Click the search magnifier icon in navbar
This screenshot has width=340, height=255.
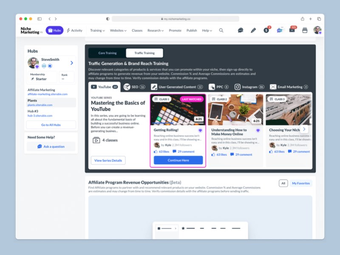click(221, 31)
